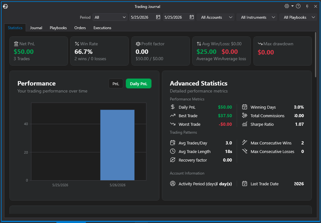Image resolution: width=321 pixels, height=223 pixels.
Task: Open the All Instruments dropdown
Action: (257, 17)
